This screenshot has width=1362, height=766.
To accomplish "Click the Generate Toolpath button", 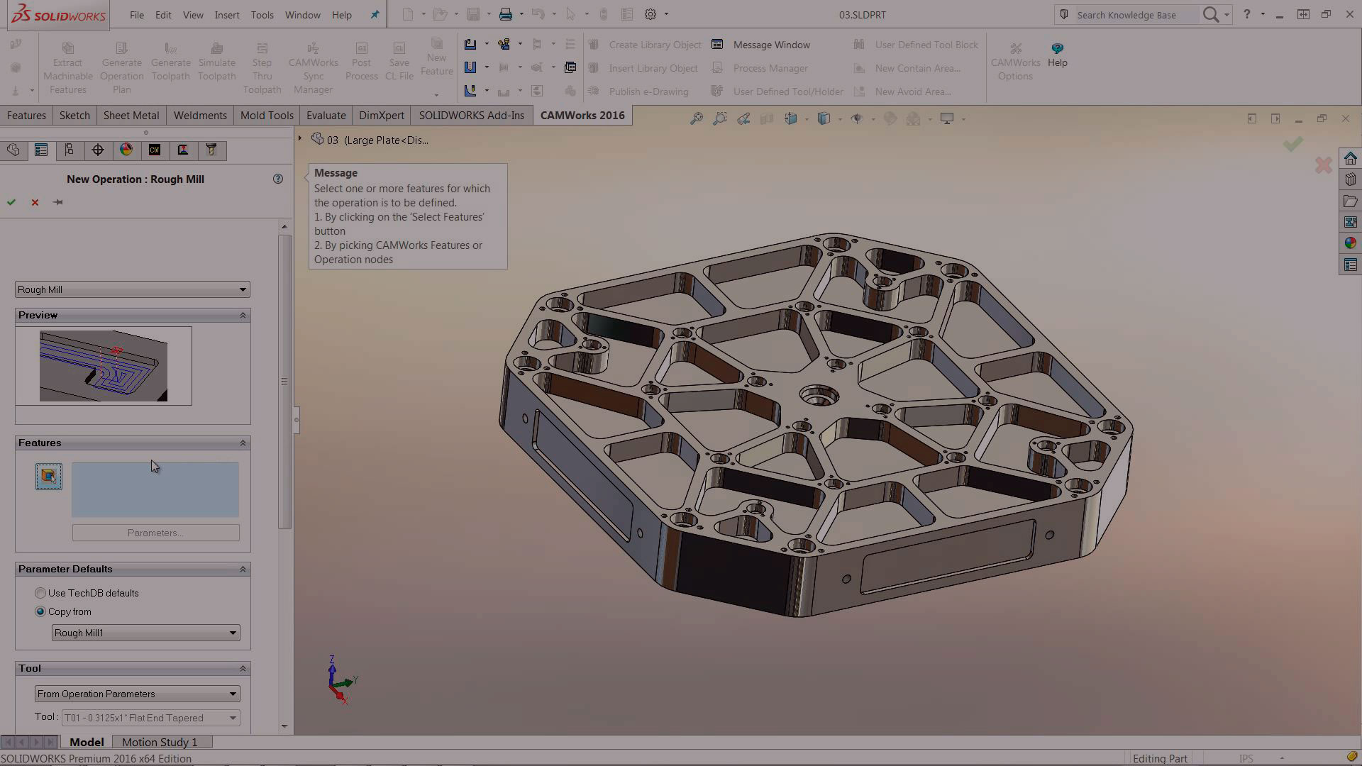I will point(170,62).
